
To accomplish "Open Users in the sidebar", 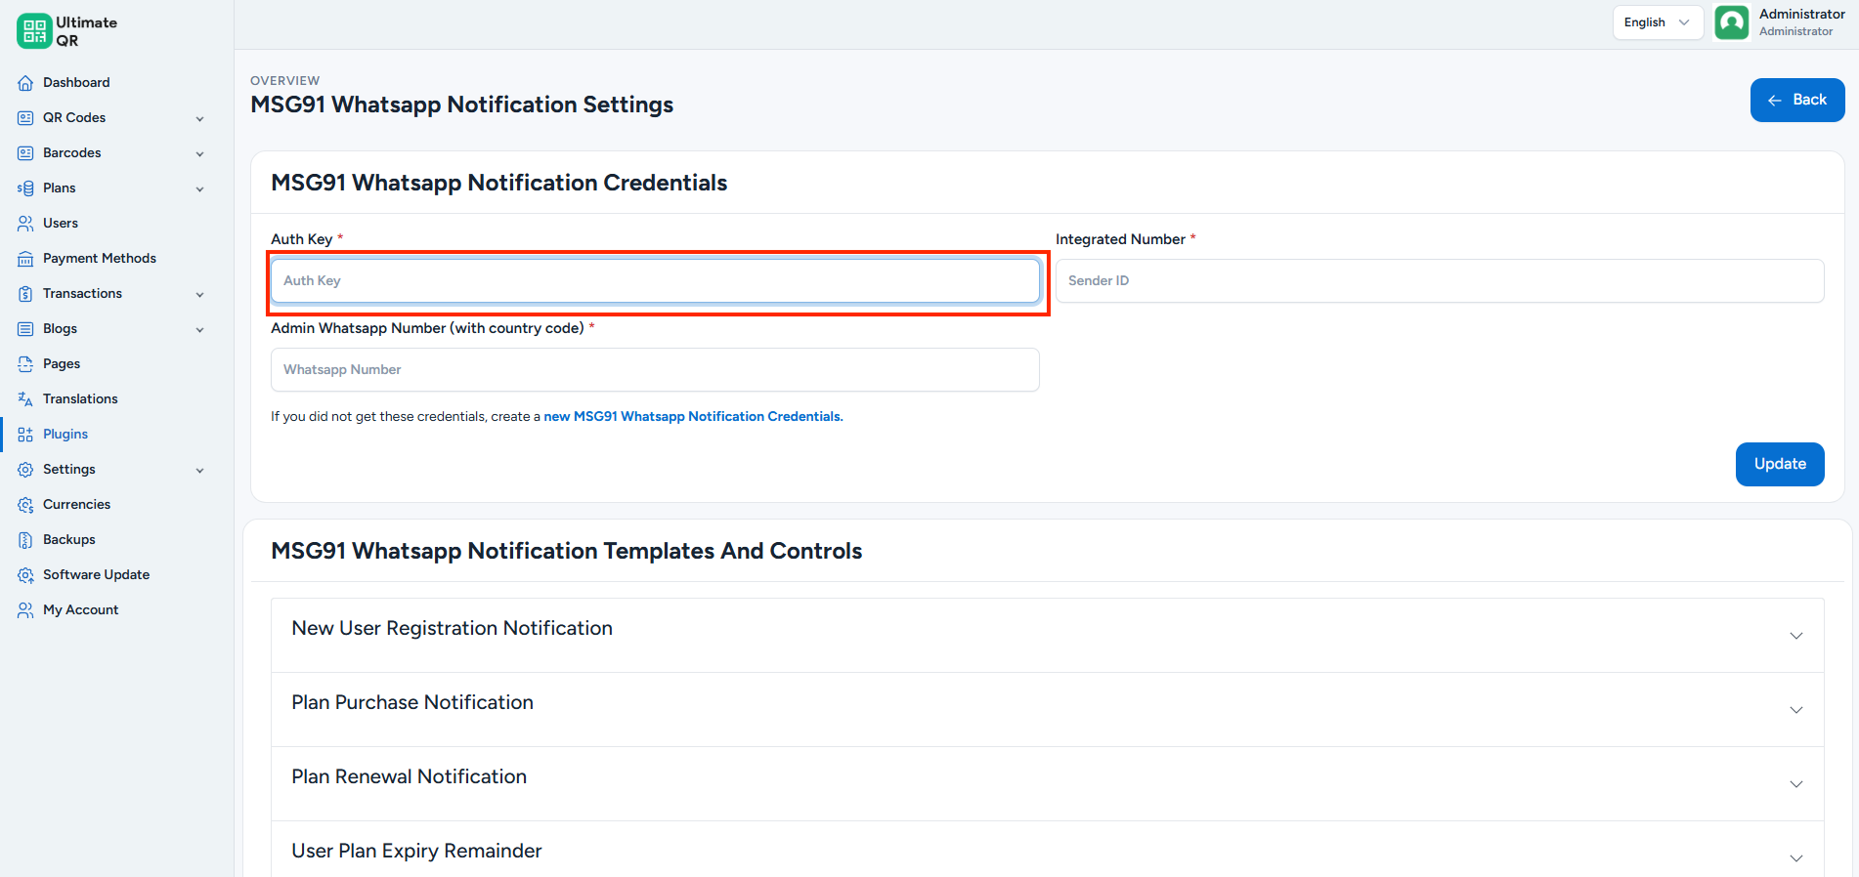I will 61,224.
